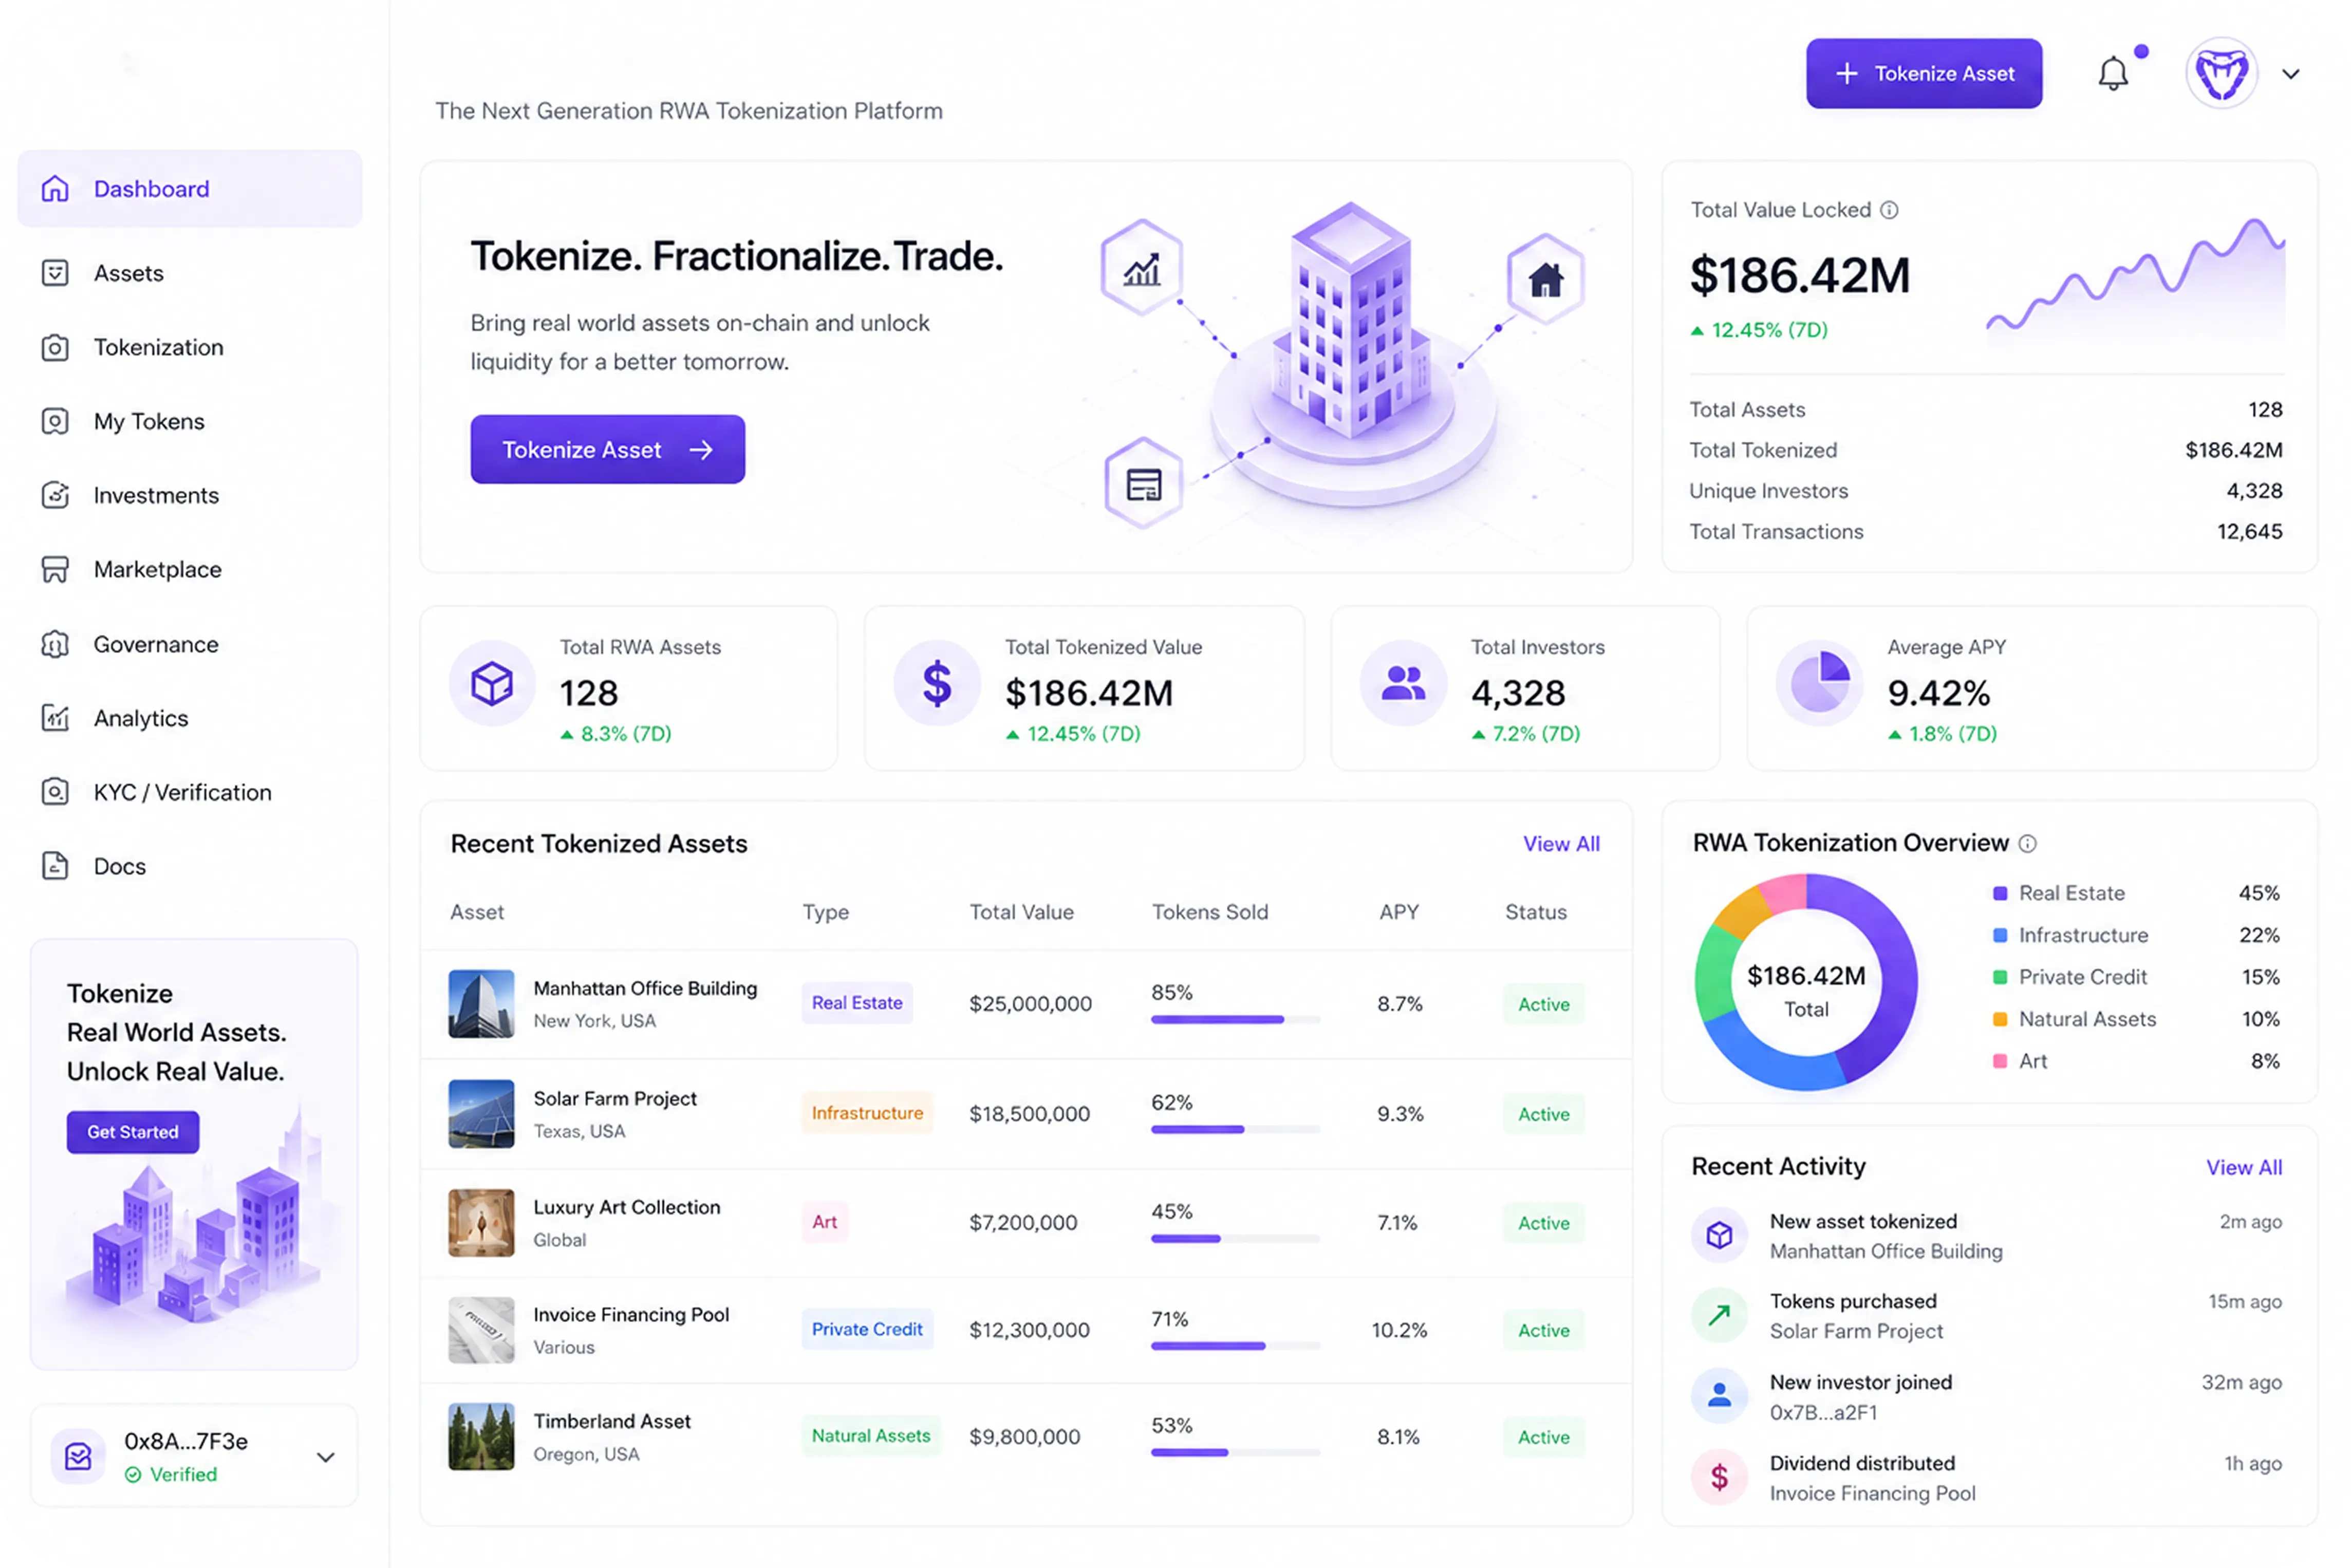Click the Tokens Sold column header

1210,912
